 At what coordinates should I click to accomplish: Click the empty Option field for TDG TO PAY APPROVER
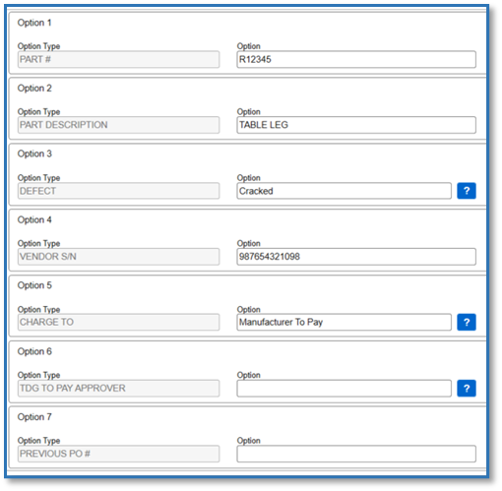344,389
